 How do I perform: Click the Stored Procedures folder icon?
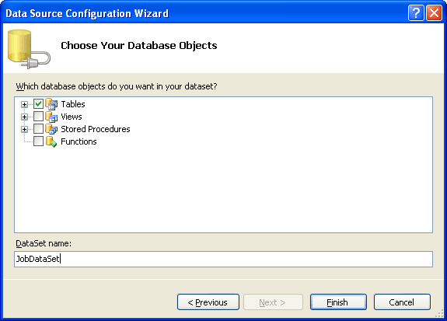click(x=51, y=129)
